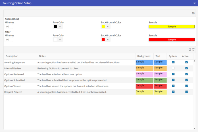Toggle Active checkbox for Request Entered
Screen dimensions: 198x132
tap(187, 92)
